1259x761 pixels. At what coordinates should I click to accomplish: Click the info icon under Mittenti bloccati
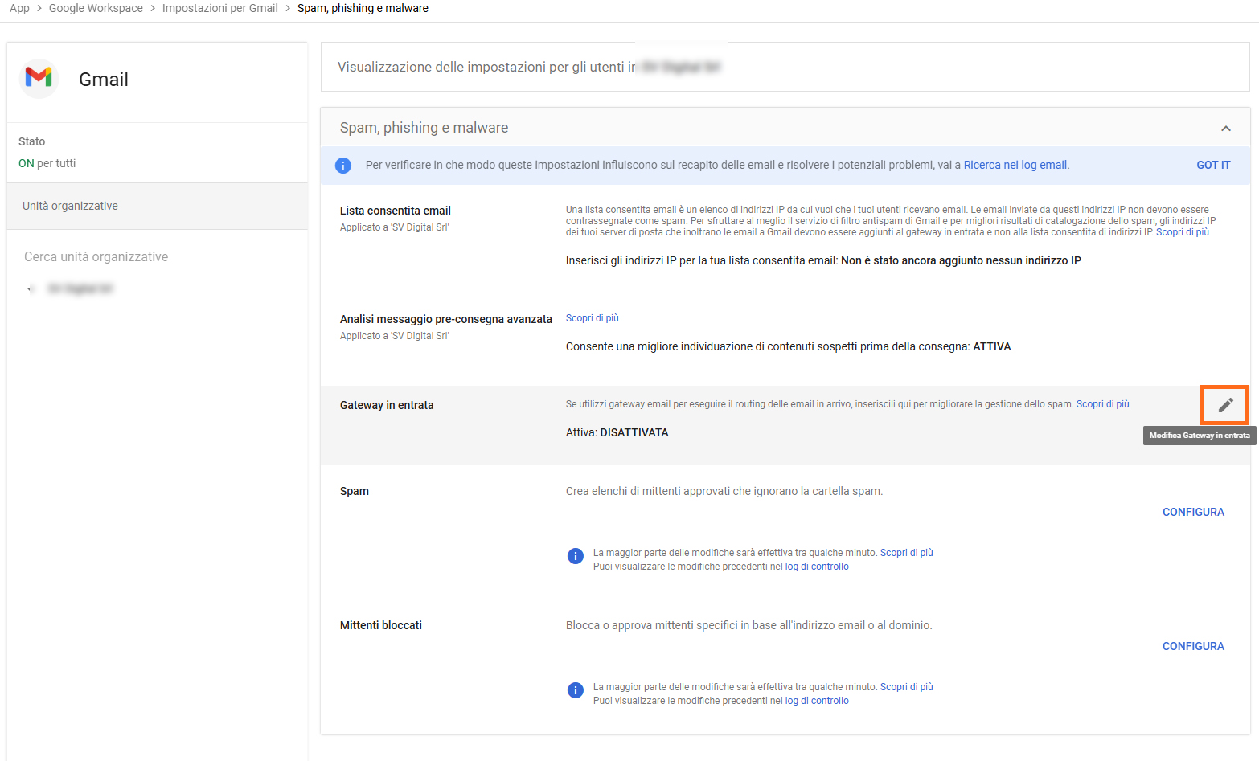click(x=576, y=690)
